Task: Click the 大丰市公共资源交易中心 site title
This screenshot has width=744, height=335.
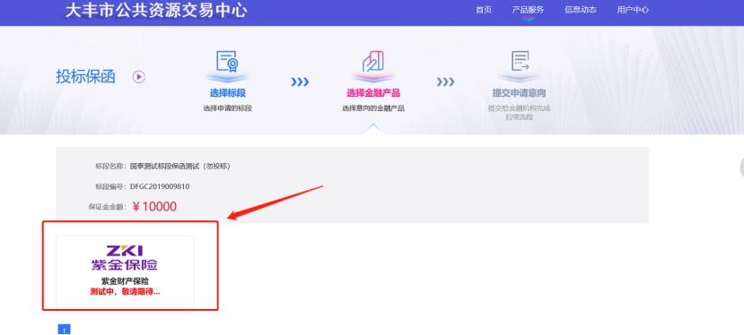Action: pos(156,11)
